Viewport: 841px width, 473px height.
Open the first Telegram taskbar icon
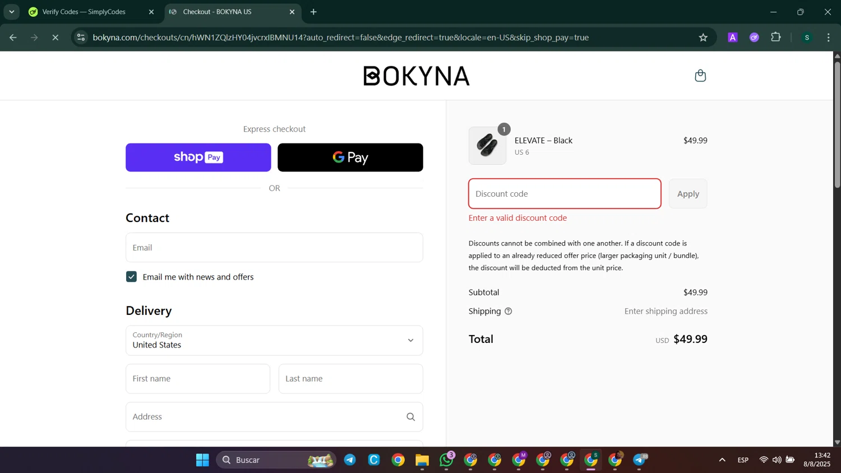point(350,460)
